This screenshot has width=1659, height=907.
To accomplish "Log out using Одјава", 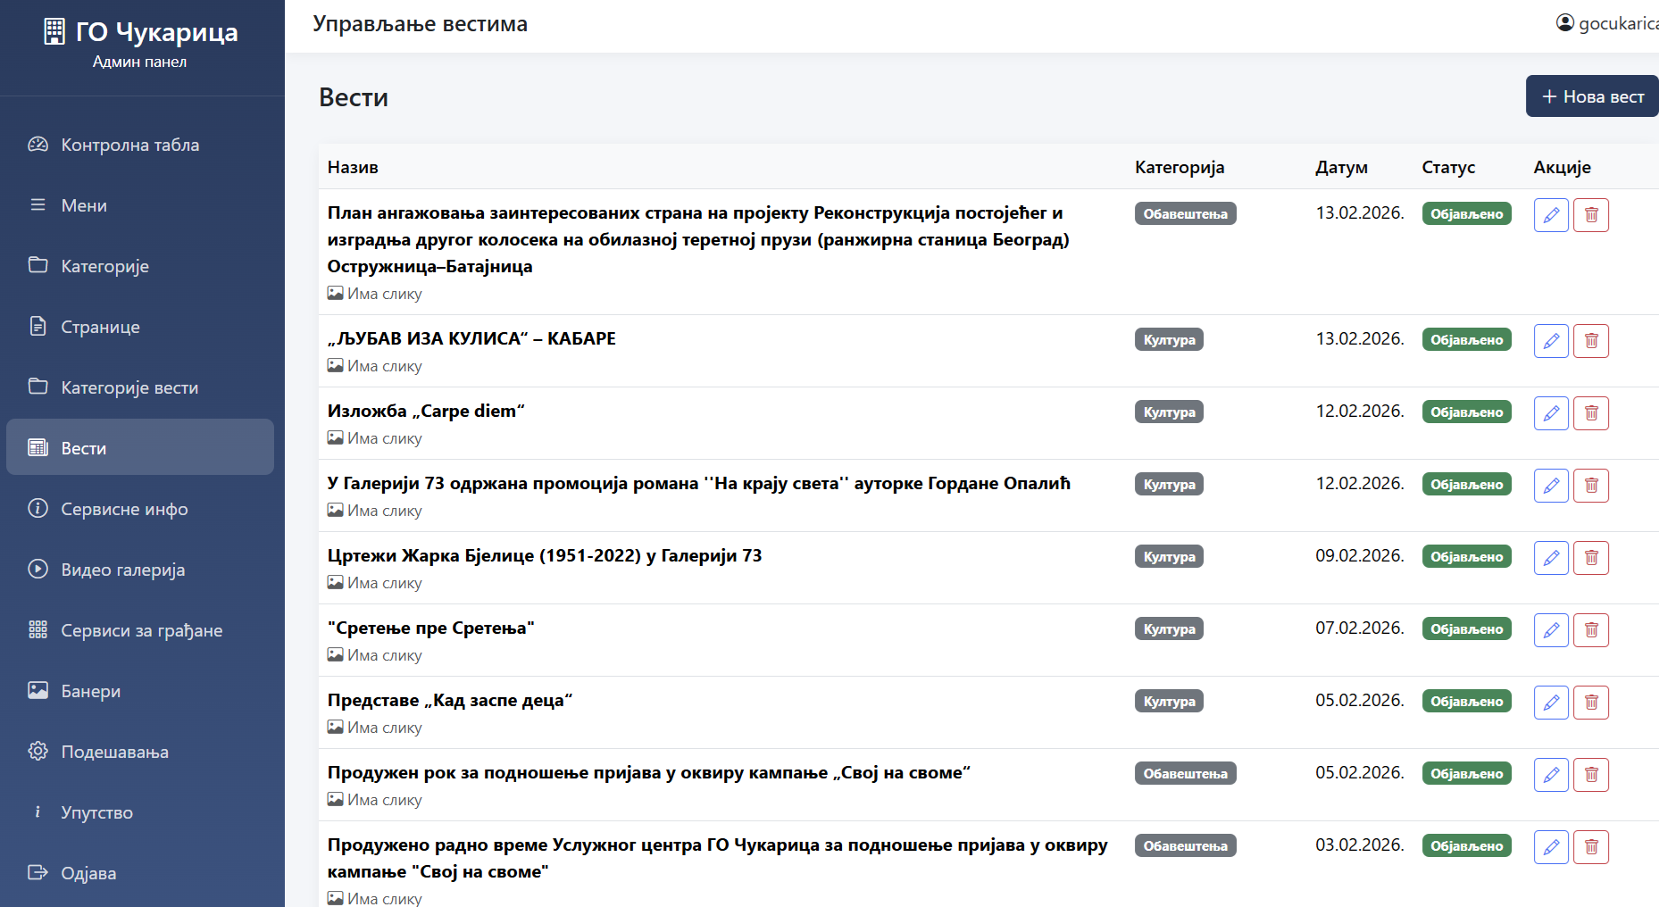I will pyautogui.click(x=88, y=873).
